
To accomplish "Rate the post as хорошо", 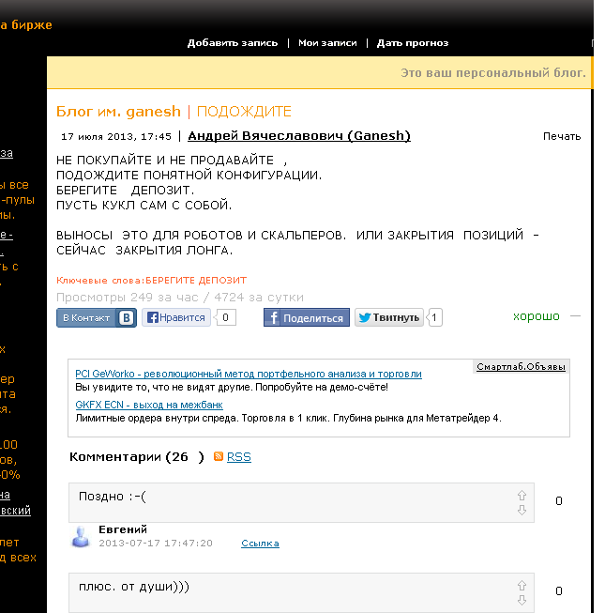I will [537, 315].
